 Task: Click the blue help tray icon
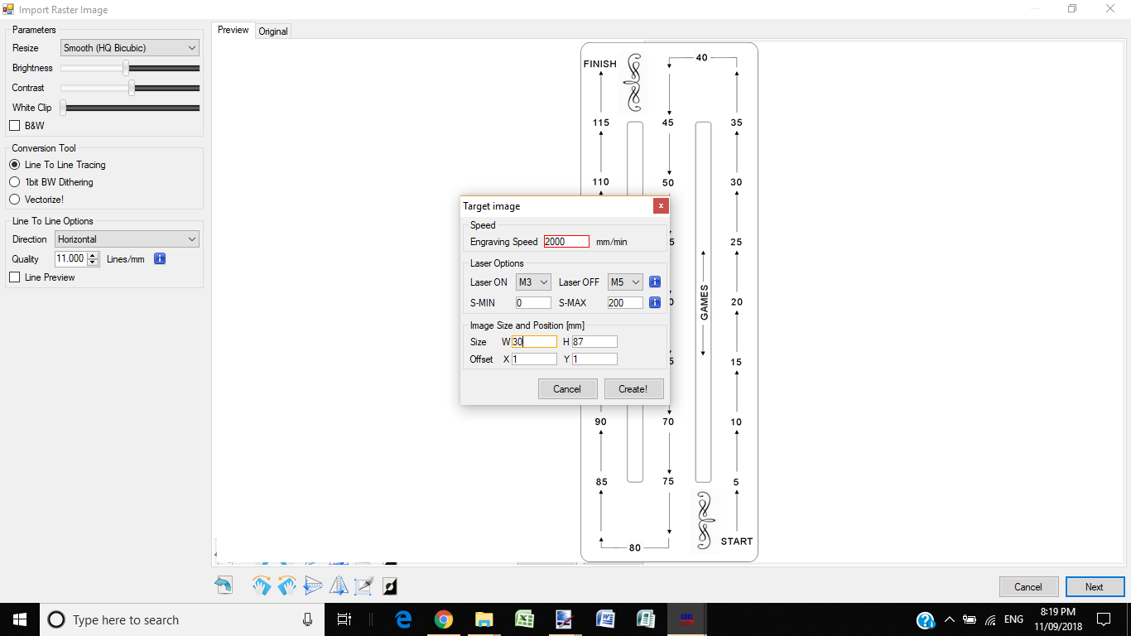(x=926, y=619)
